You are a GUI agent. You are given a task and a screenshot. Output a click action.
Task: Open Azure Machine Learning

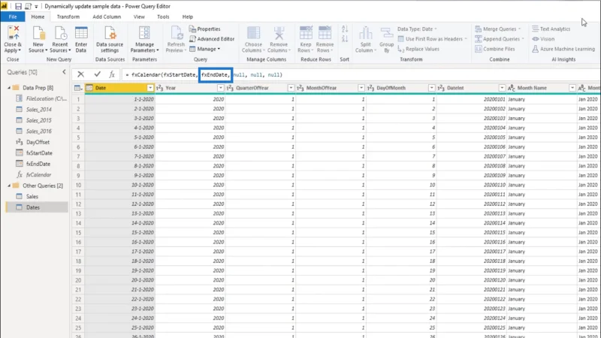[x=563, y=49]
